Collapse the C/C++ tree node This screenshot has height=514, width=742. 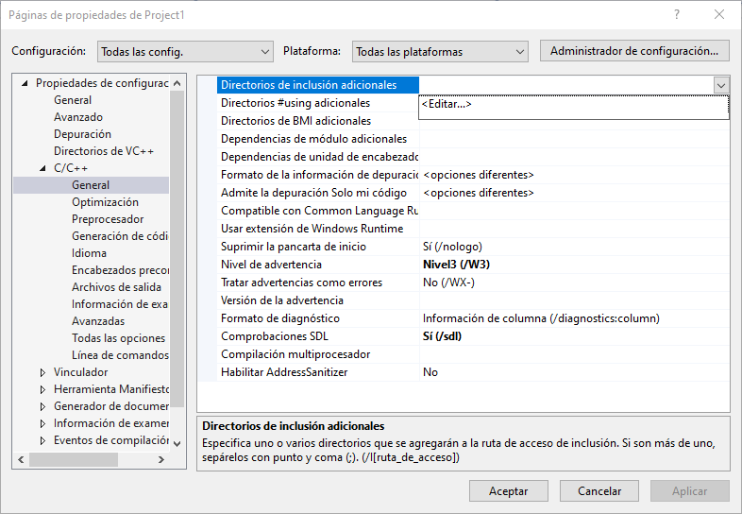[43, 168]
